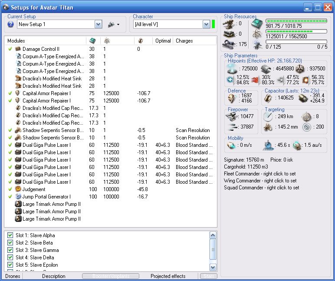Image resolution: width=335 pixels, height=281 pixels.
Task: Open the dropdown arrow next to setup tools
Action: [x=118, y=25]
